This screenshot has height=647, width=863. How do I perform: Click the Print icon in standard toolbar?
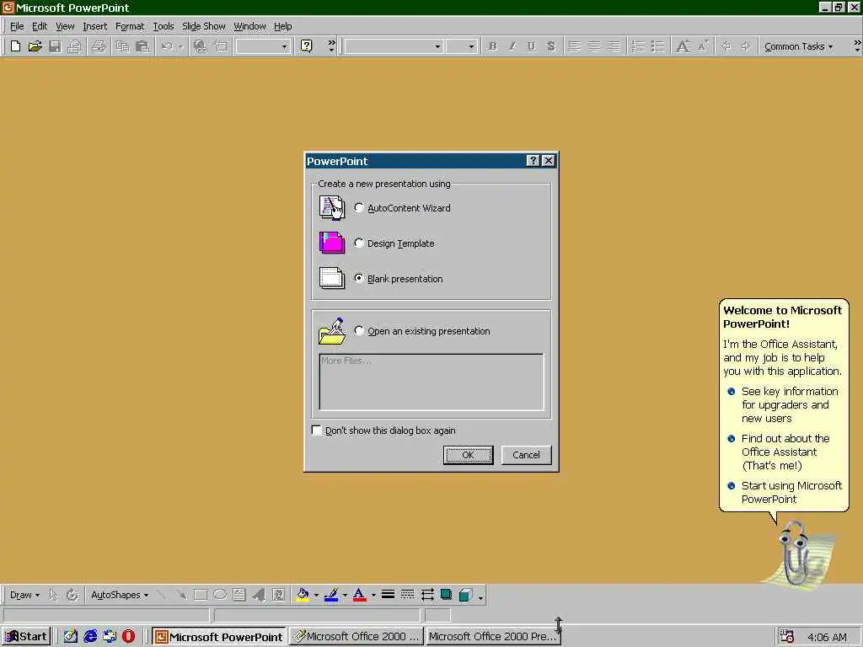(x=99, y=46)
